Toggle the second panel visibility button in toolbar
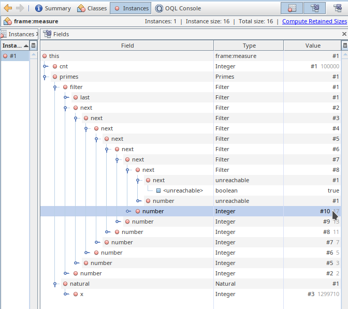This screenshot has width=348, height=309. [x=314, y=8]
